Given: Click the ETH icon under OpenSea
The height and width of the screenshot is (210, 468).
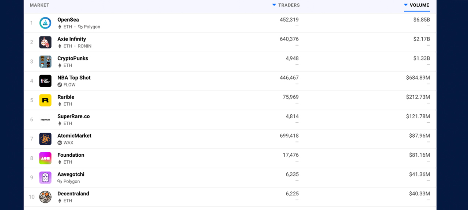Looking at the screenshot, I should (x=60, y=27).
